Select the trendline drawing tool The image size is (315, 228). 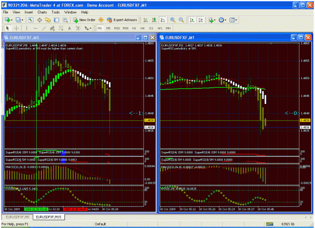[x=44, y=28]
